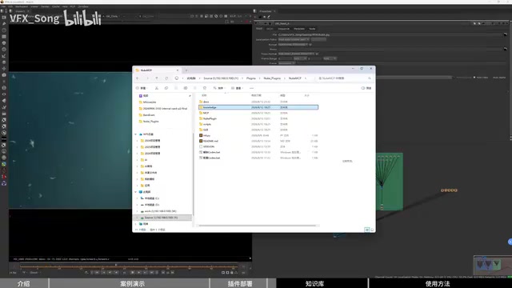The image size is (512, 288).
Task: Toggle the Raw Data checkbox
Action: (474, 78)
